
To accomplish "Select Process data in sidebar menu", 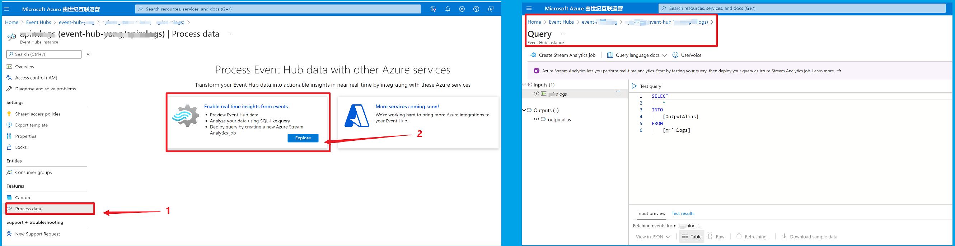I will tap(28, 209).
